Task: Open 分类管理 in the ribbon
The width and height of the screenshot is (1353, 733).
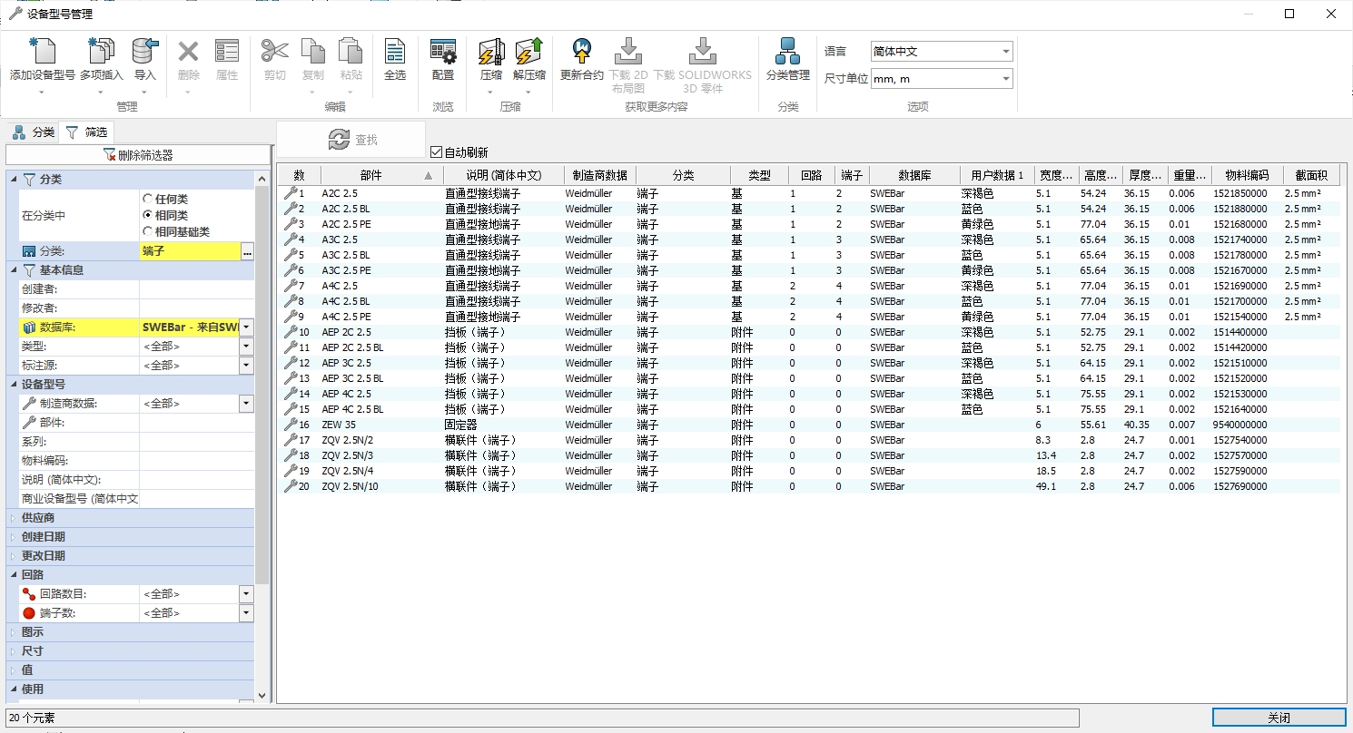Action: point(787,53)
